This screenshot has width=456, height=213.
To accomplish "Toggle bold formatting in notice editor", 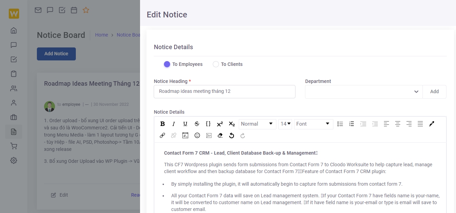I will click(163, 124).
